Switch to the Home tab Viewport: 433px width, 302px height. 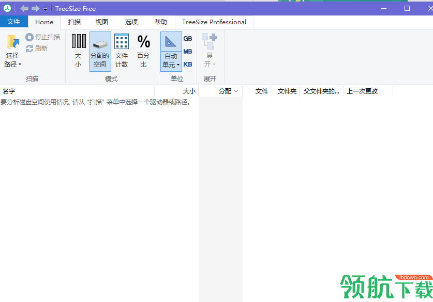[44, 22]
